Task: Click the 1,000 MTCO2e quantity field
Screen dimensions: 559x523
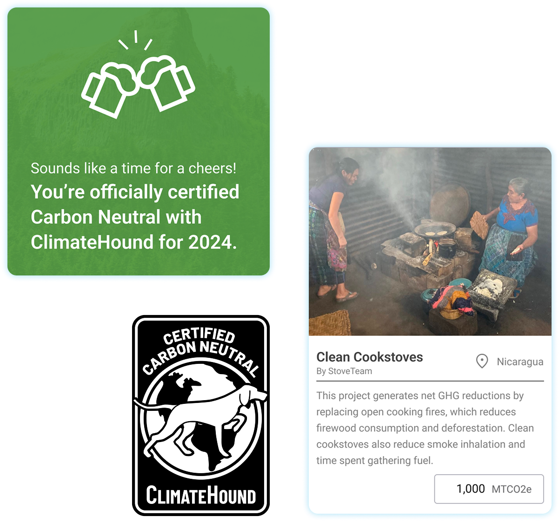Action: 489,489
